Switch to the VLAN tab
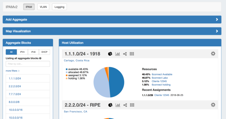 point(43,7)
